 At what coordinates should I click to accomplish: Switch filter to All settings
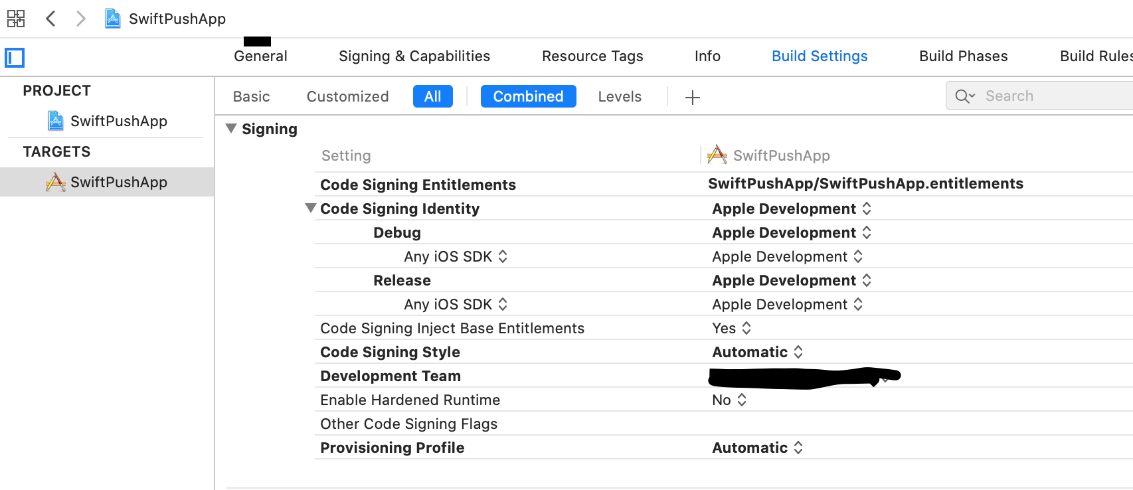[x=432, y=96]
